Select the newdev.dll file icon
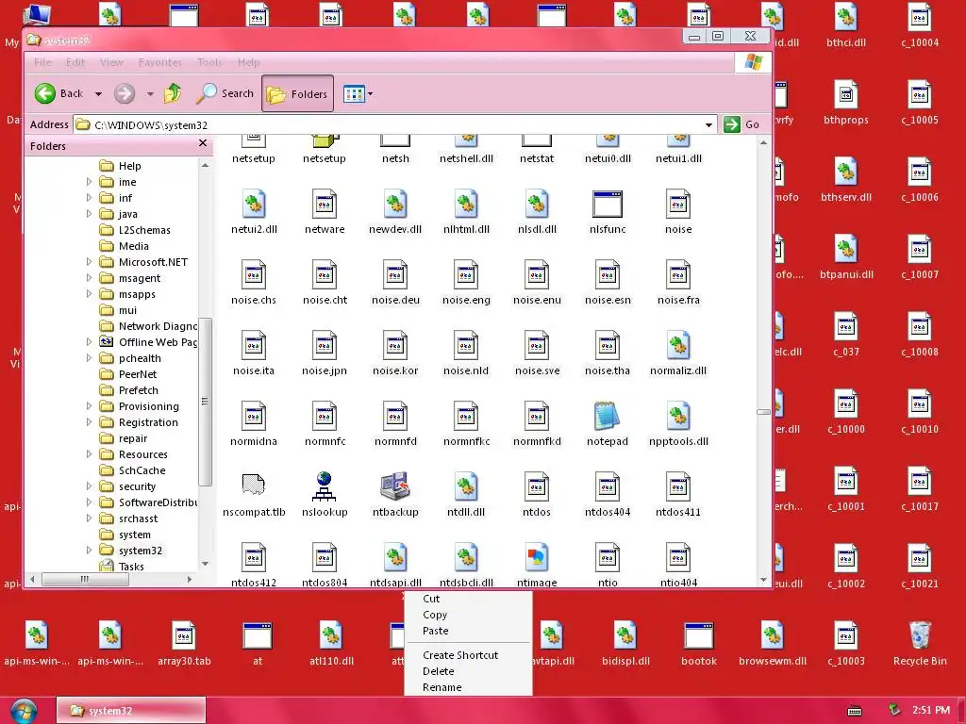 [395, 204]
